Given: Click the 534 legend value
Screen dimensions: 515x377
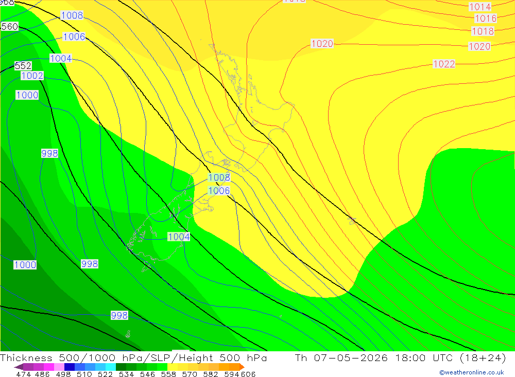Looking at the screenshot, I should [x=127, y=374].
